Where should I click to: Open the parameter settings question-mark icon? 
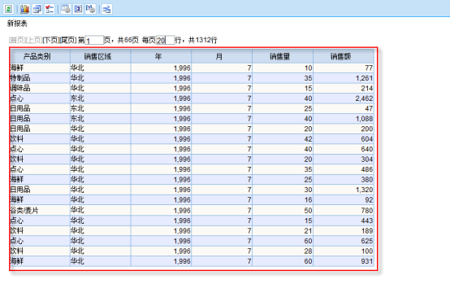(x=90, y=9)
